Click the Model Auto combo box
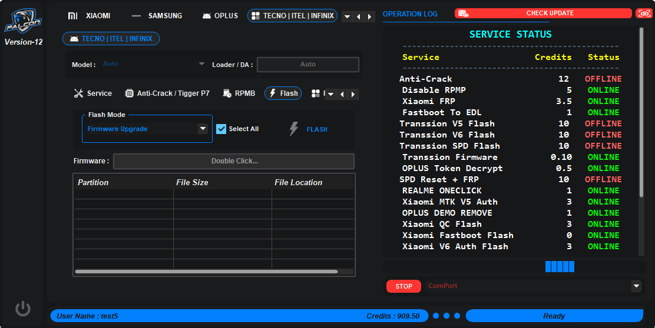Screen dimensions: 655x328 pyautogui.click(x=154, y=64)
